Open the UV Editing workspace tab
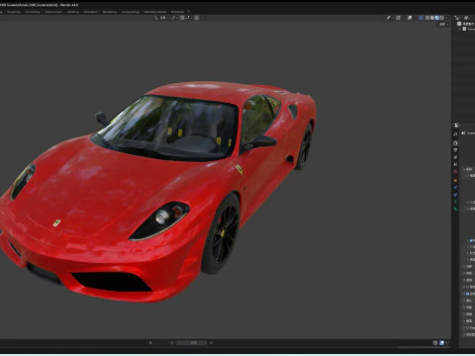This screenshot has height=356, width=475. point(33,12)
